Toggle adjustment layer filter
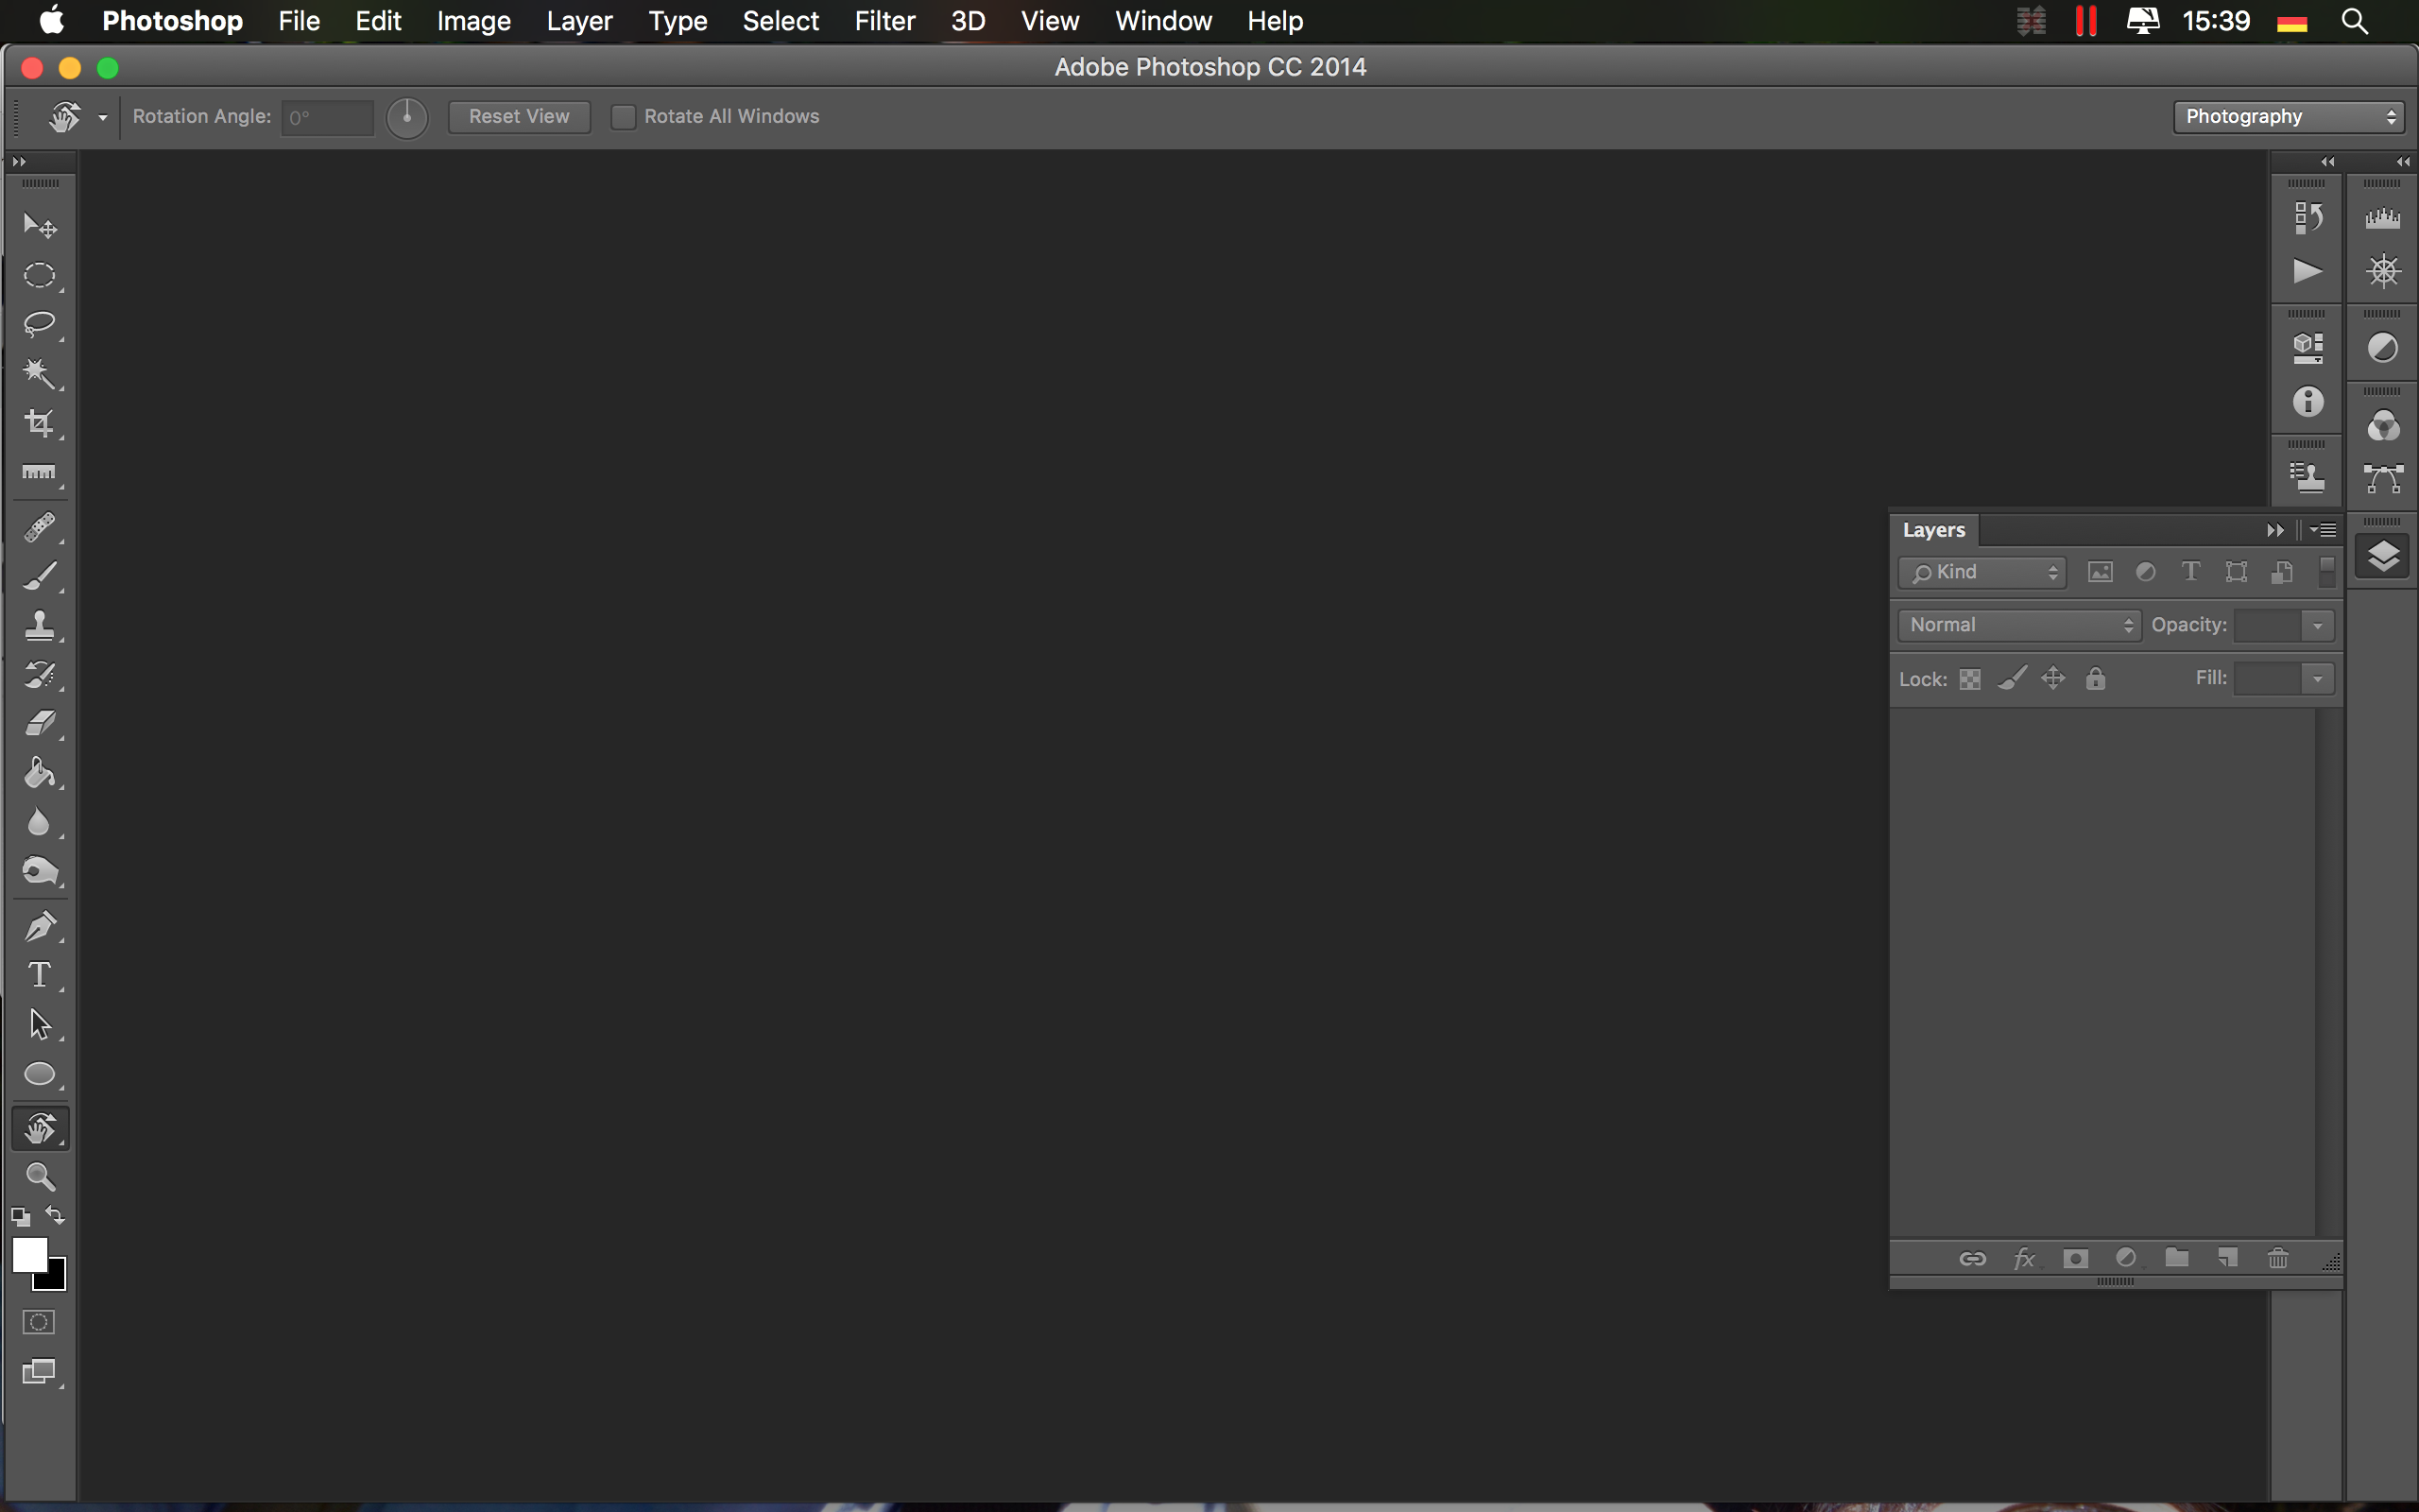Image resolution: width=2419 pixels, height=1512 pixels. pos(2145,572)
